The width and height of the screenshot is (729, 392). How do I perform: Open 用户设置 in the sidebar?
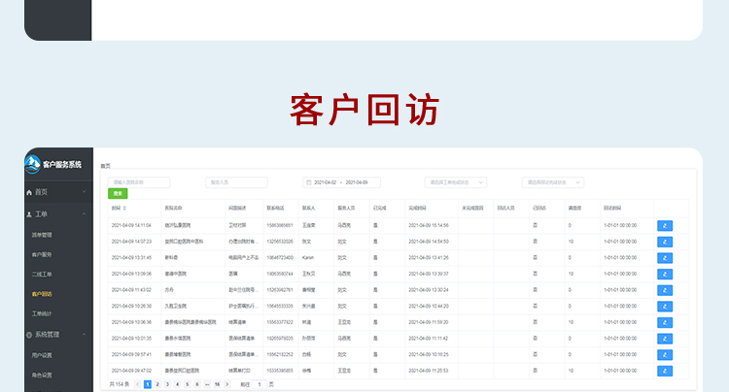click(42, 355)
